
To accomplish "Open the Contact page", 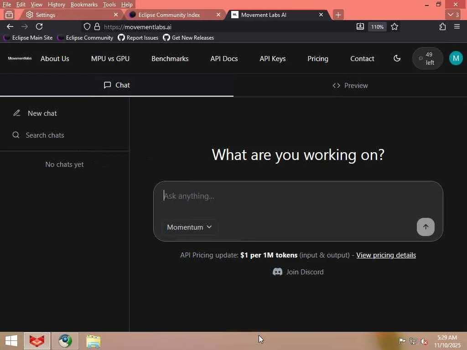I will (362, 59).
